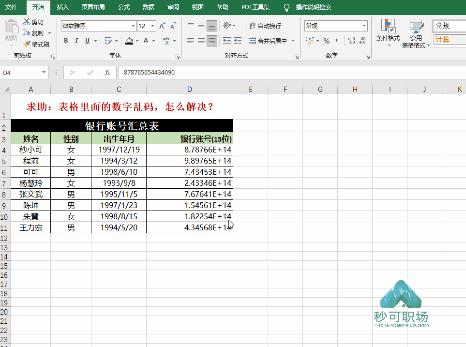Open the number format dropdown showing 常规
466x347 pixels.
click(364, 25)
